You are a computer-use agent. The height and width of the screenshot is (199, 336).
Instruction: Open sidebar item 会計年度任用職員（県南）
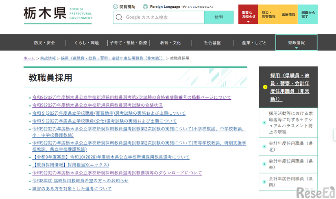point(290,182)
